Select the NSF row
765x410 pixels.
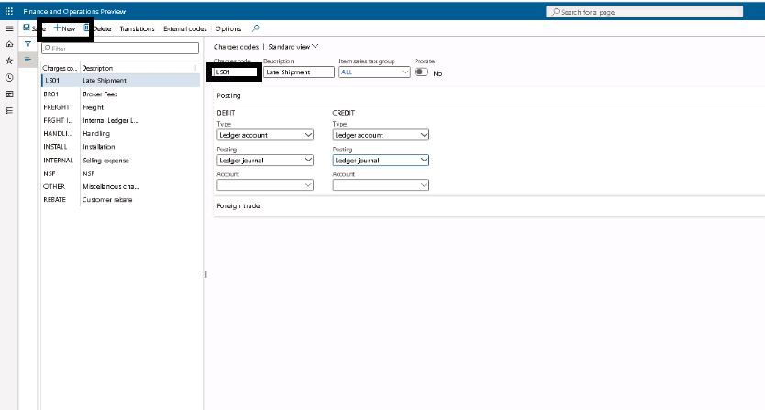(120, 173)
